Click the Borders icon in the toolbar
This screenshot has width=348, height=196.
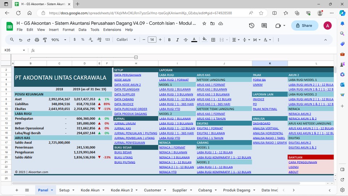[213, 40]
